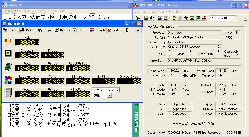Open the red motherboard icon in WCPUID
The width and height of the screenshot is (249, 137).
point(204,18)
